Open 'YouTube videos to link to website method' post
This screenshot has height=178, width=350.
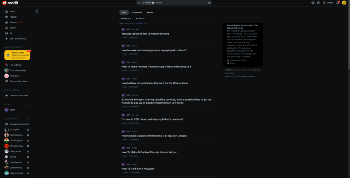tap(145, 34)
